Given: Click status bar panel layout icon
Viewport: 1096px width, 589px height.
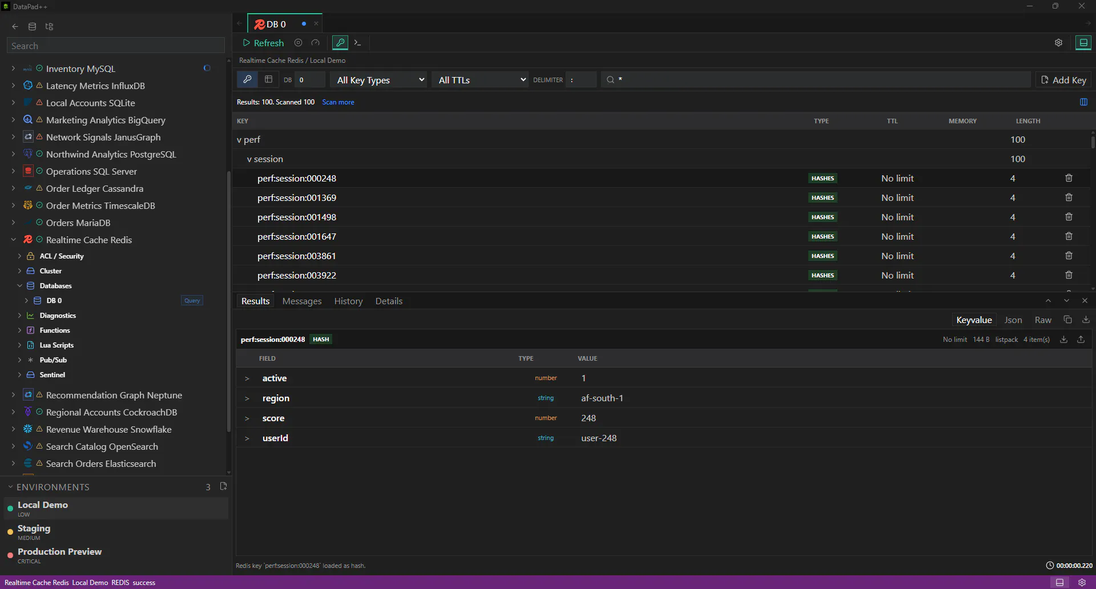Looking at the screenshot, I should [x=1059, y=582].
